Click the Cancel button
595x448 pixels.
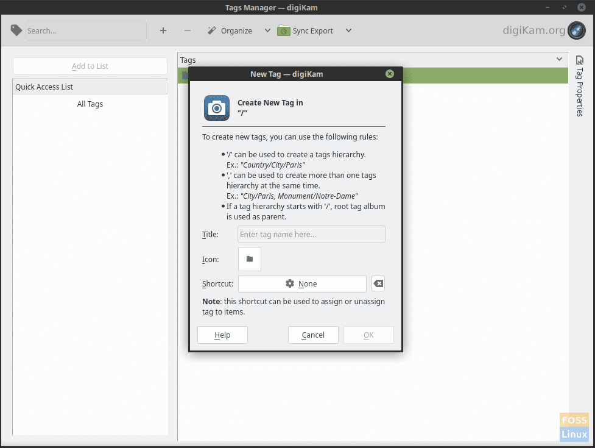coord(313,335)
